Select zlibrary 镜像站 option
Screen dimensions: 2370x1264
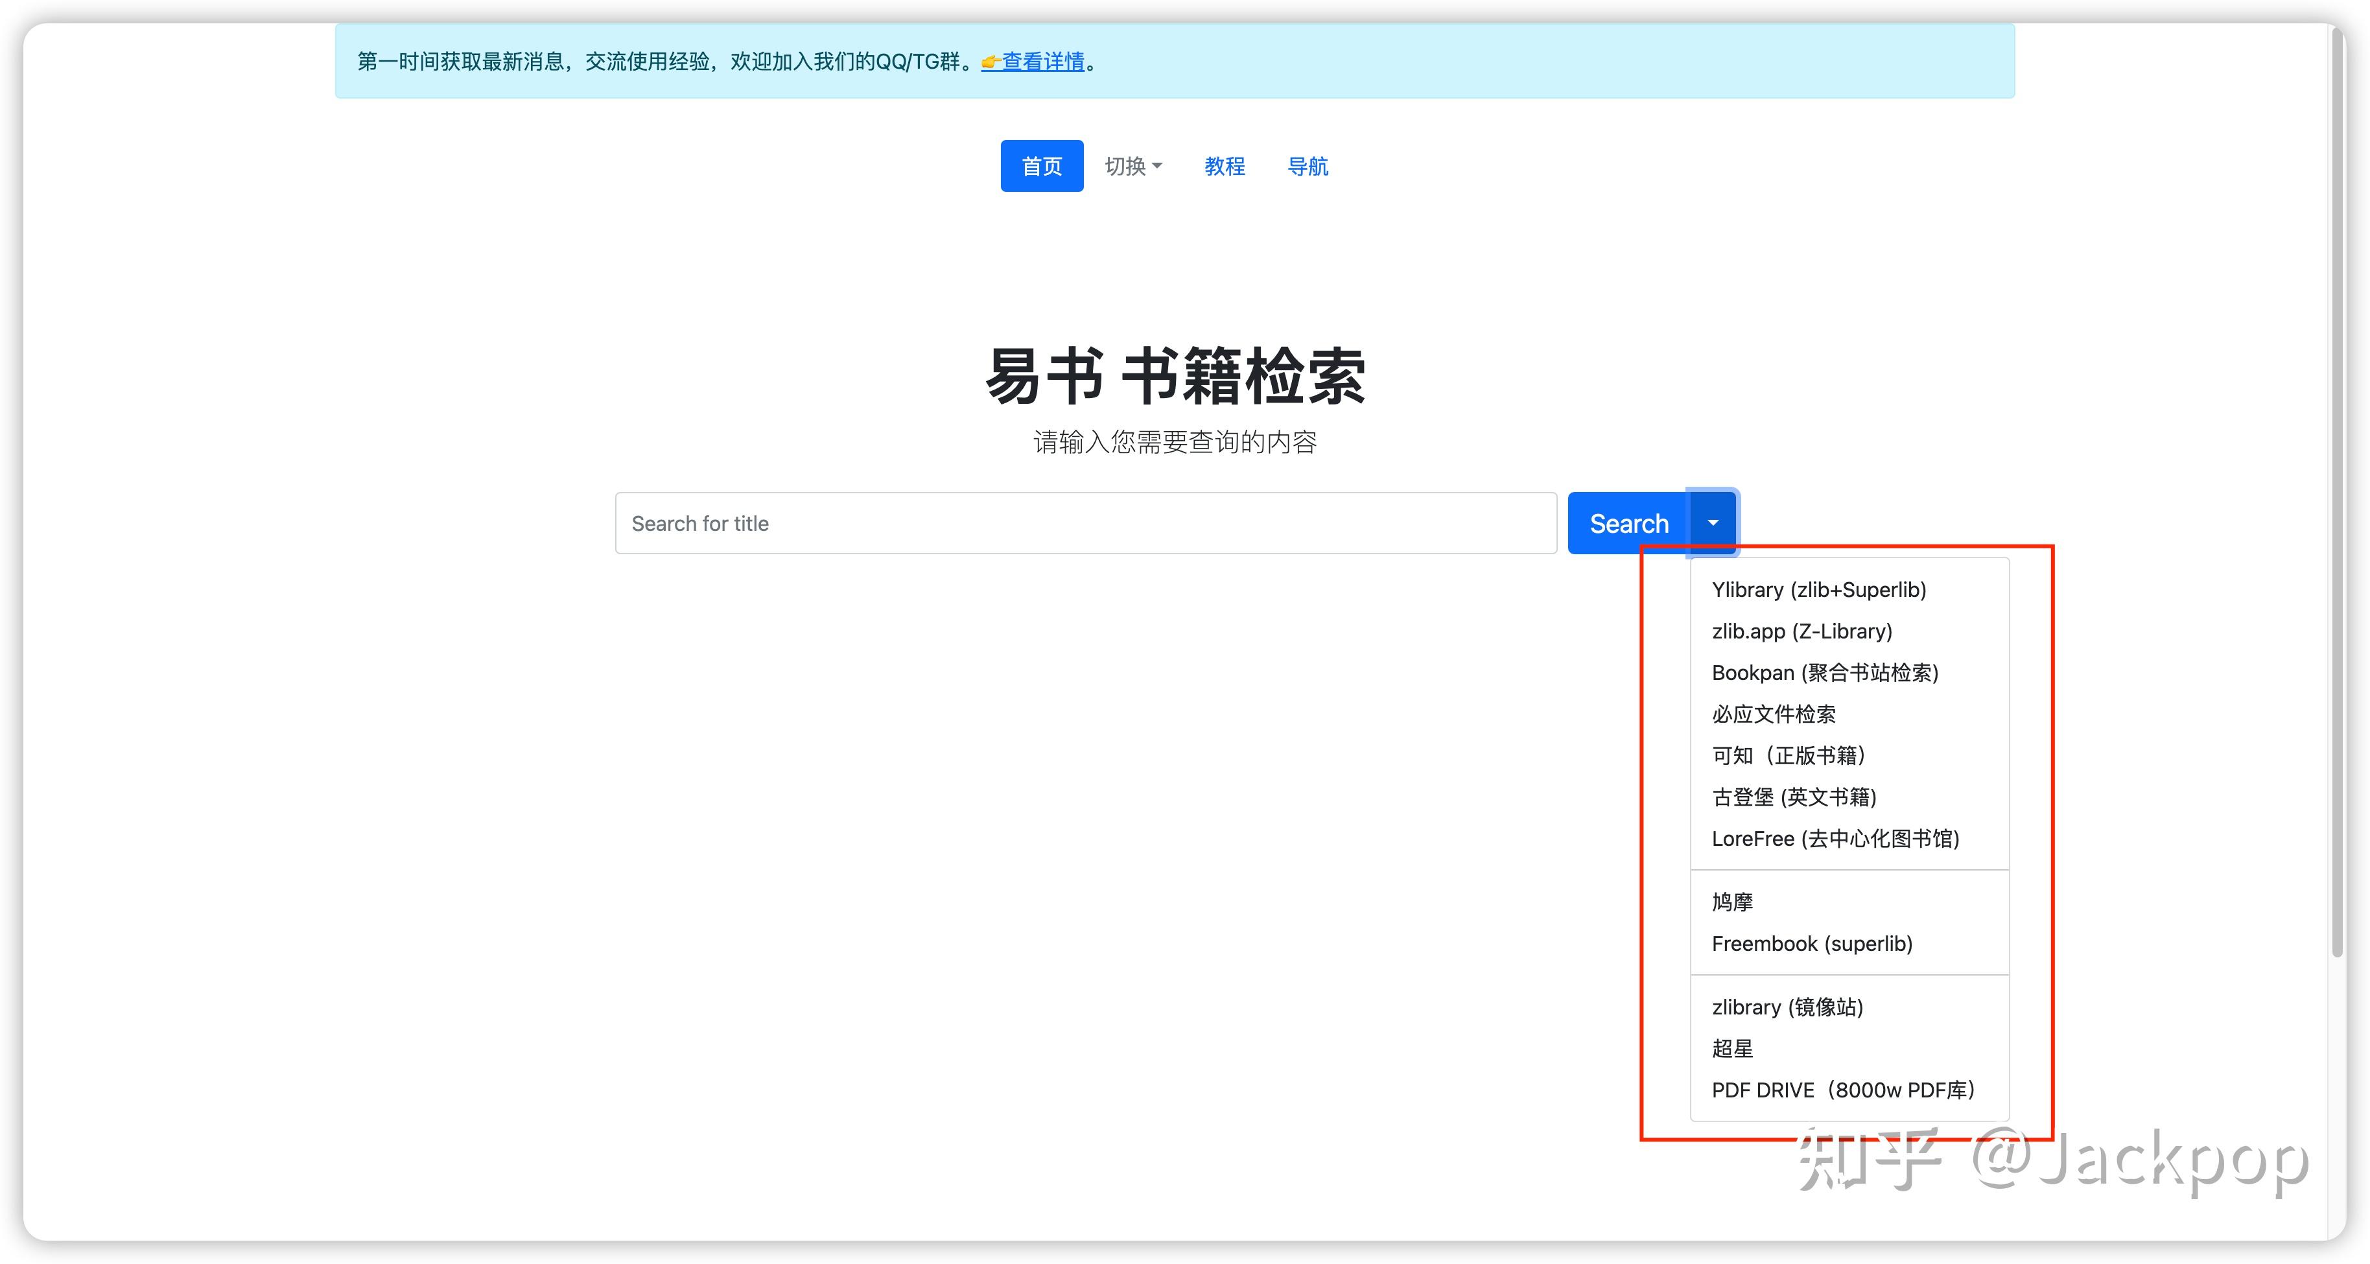1787,1007
